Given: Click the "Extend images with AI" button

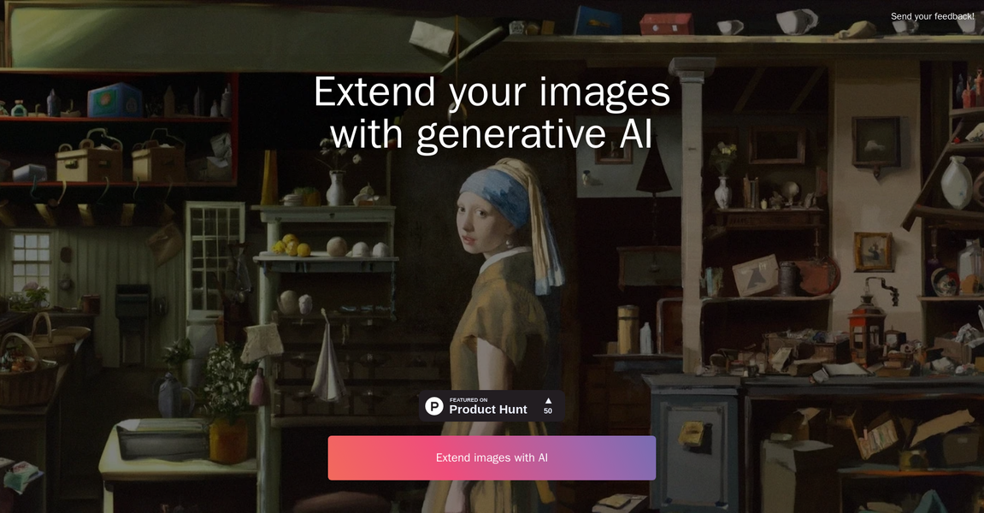Looking at the screenshot, I should tap(492, 457).
